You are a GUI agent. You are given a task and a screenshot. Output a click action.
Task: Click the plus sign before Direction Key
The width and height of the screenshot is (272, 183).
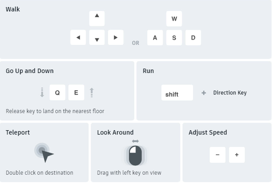click(204, 93)
